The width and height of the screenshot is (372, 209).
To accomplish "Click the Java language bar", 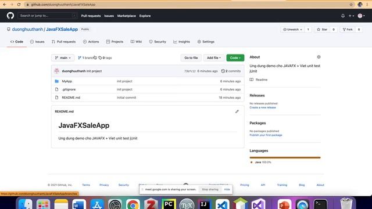I will pos(285,157).
